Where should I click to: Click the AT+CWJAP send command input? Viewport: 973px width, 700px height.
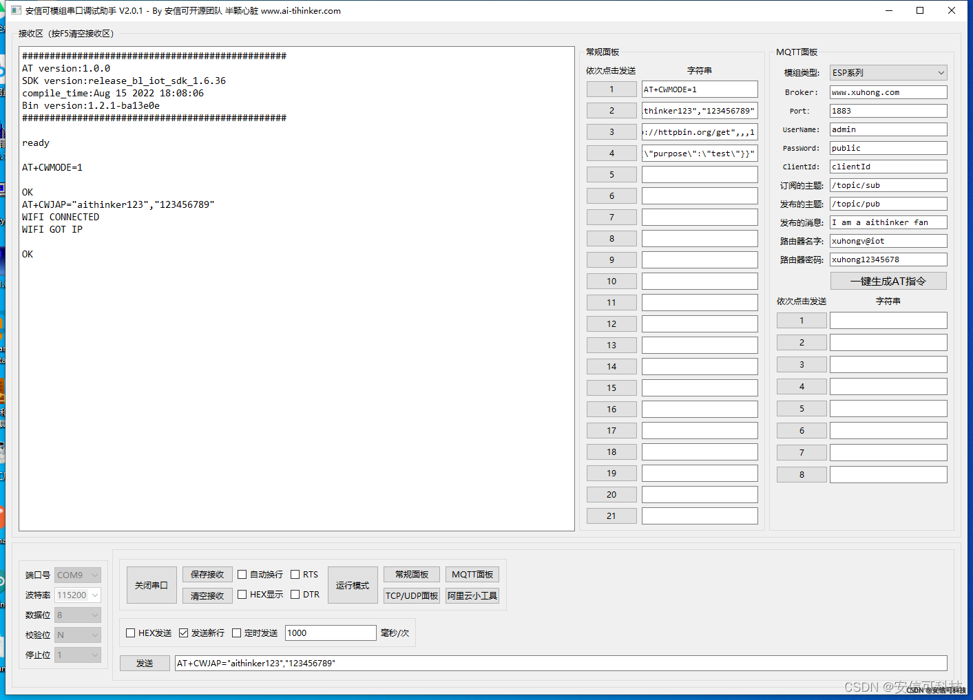click(561, 663)
